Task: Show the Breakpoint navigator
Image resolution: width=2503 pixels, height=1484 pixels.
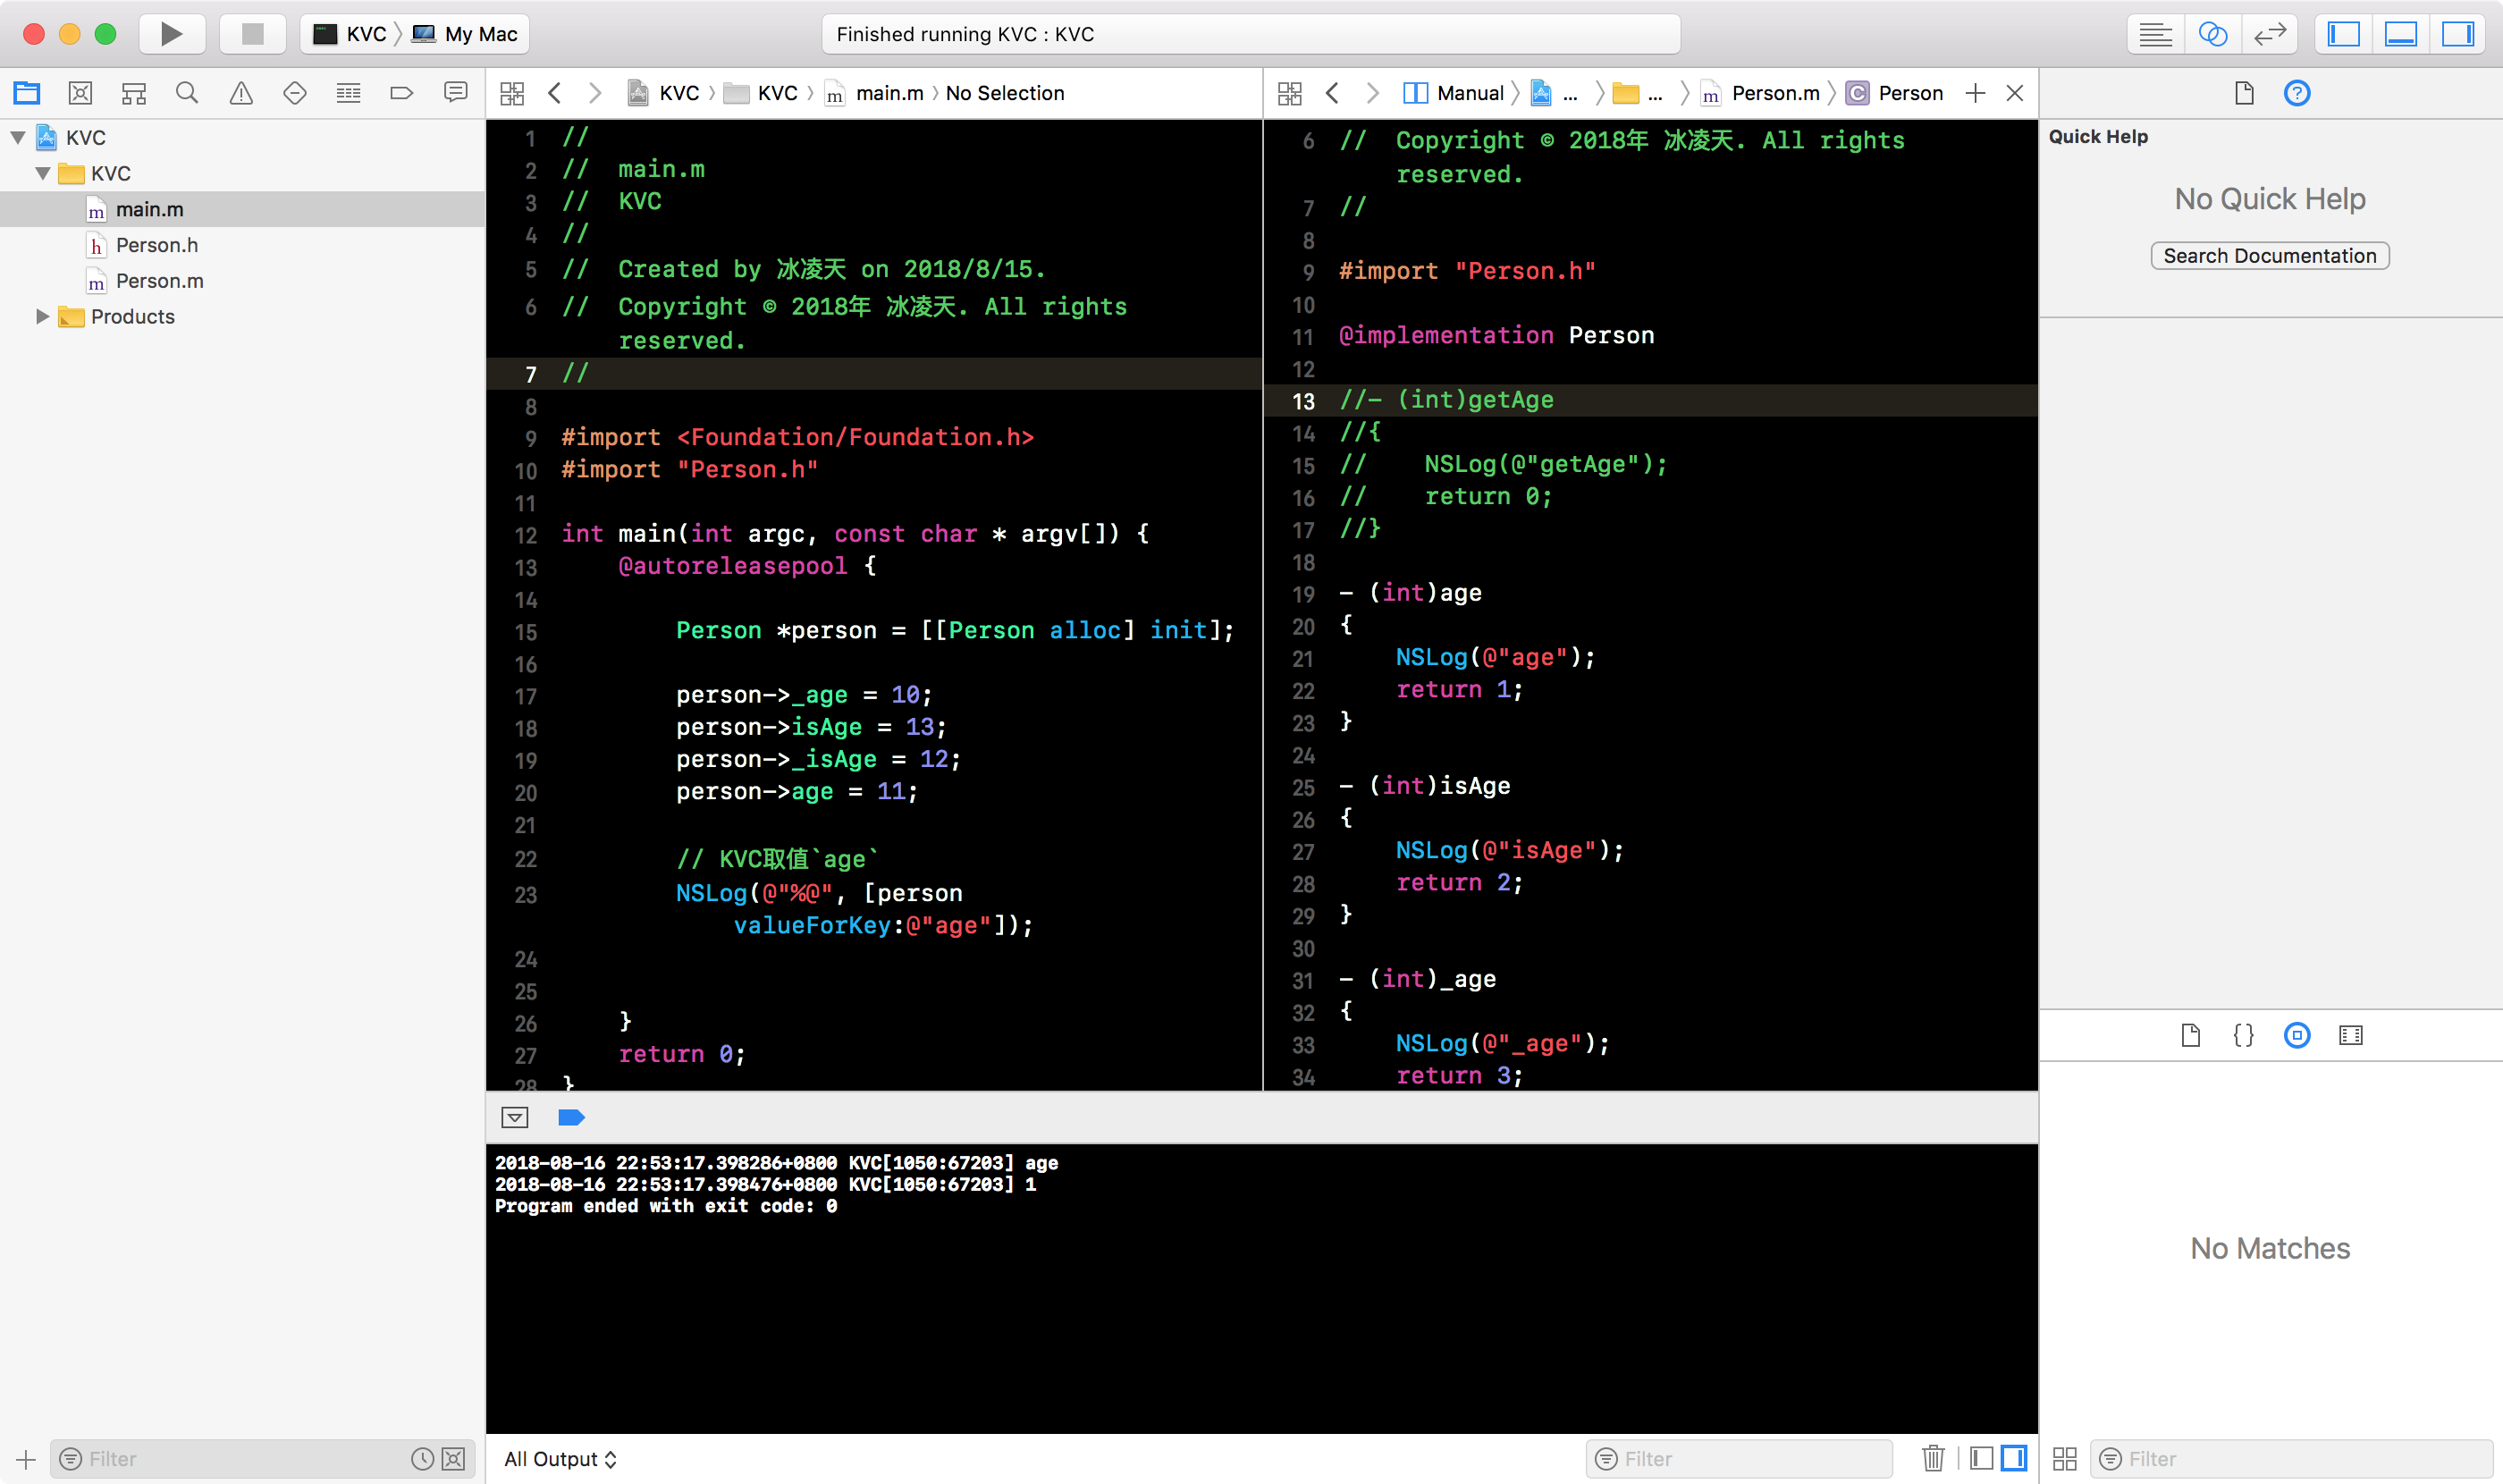Action: [x=402, y=93]
